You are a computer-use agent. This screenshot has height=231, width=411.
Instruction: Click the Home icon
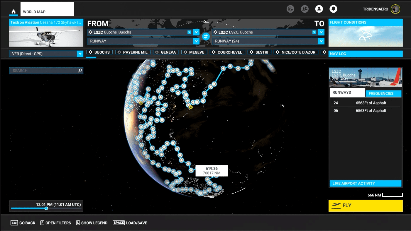(13, 12)
